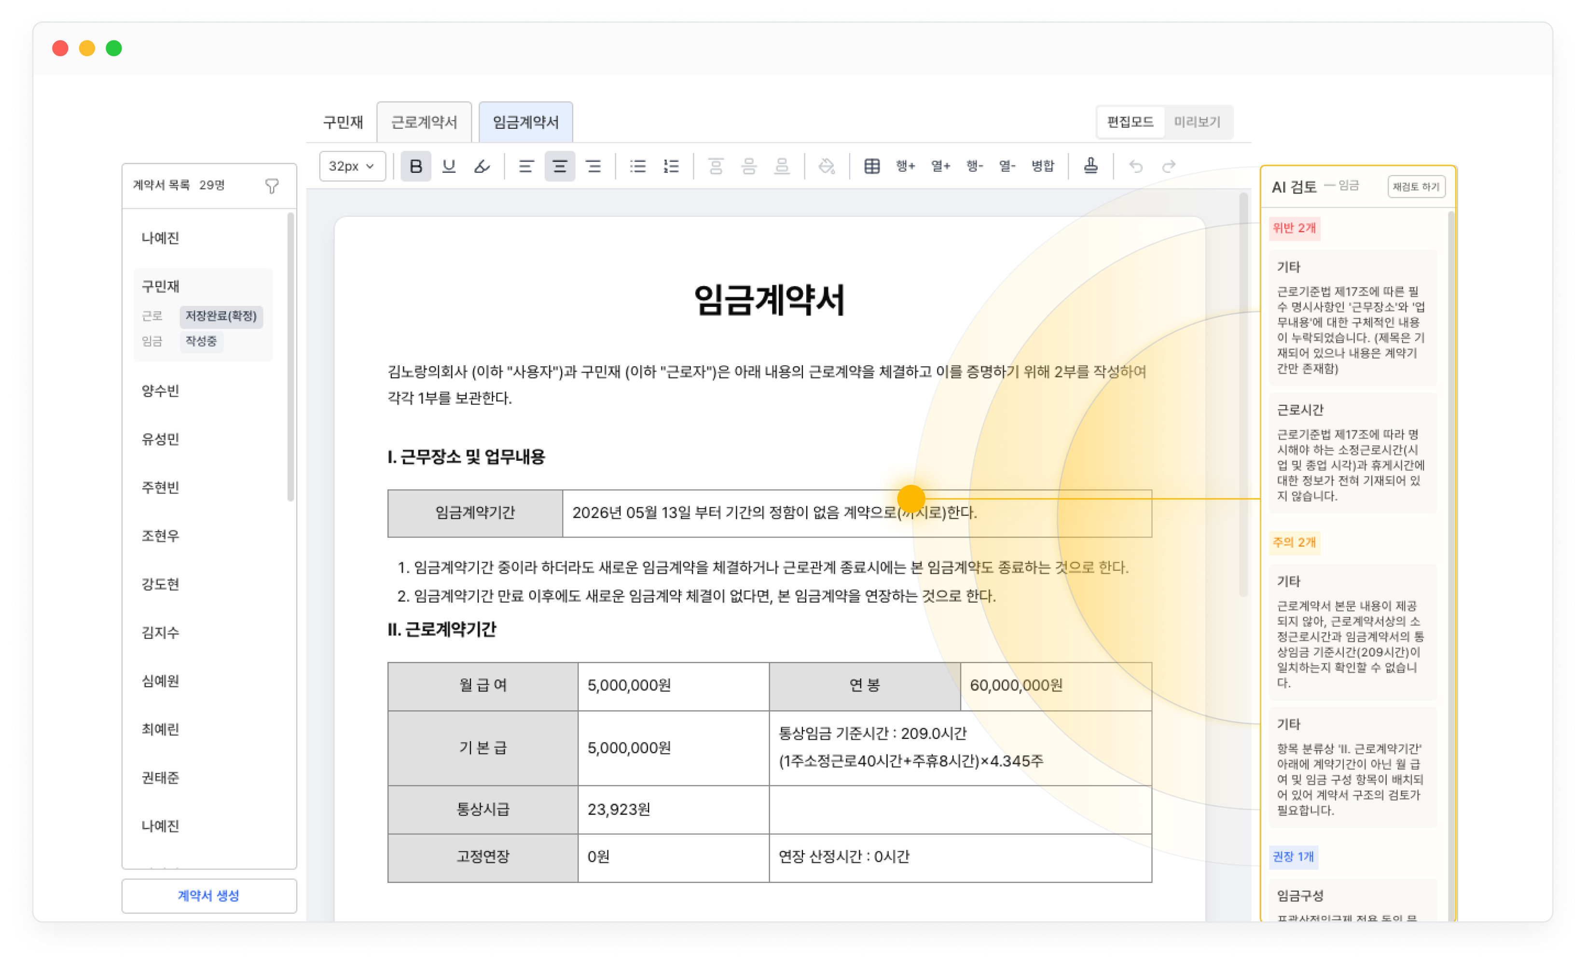Add a table column with 열+
1586x966 pixels.
pos(940,166)
